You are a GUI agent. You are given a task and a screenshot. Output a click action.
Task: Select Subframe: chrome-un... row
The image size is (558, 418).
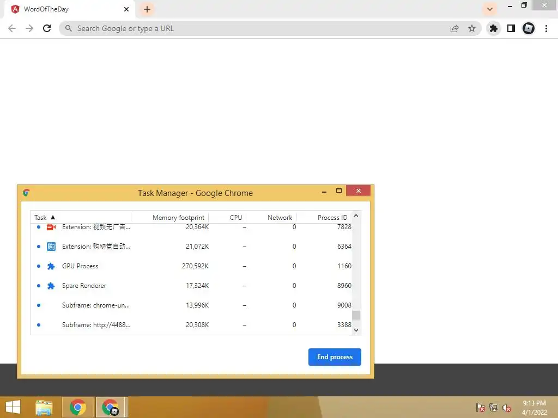(191, 305)
